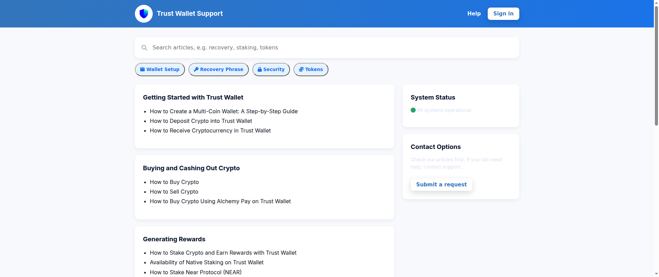Viewport: 659px width, 277px height.
Task: Open 'How to Stake Crypto and Earn Rewards' article
Action: pos(223,253)
